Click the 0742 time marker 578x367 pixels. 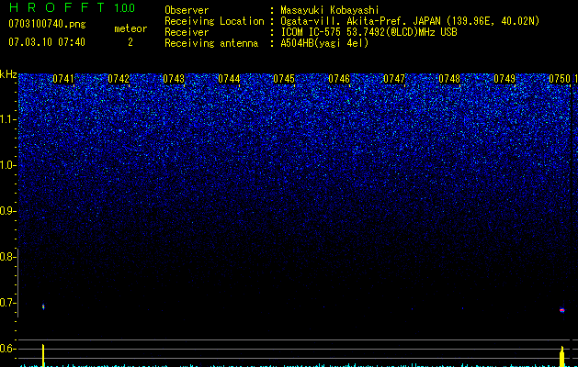click(x=119, y=79)
